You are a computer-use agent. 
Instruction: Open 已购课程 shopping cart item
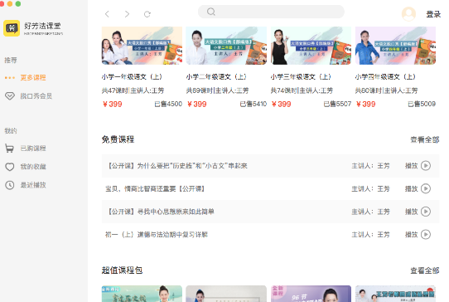(x=25, y=149)
